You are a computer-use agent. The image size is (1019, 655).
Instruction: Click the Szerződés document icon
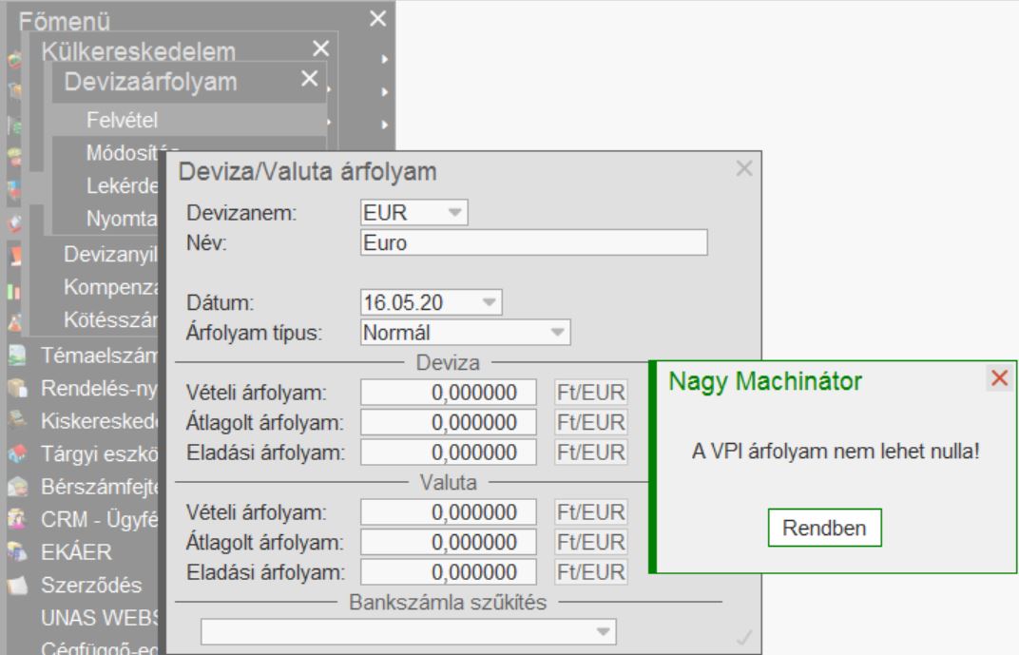point(17,585)
